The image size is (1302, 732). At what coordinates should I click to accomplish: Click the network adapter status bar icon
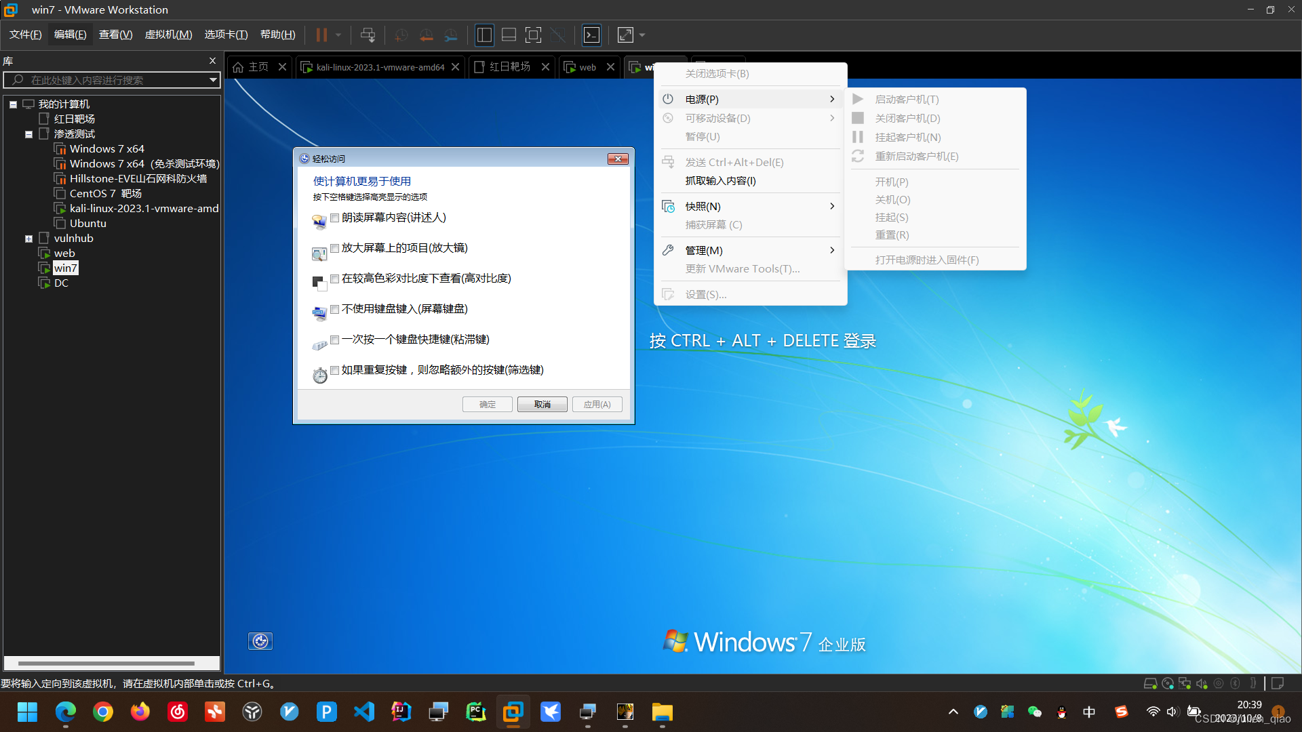(1185, 684)
